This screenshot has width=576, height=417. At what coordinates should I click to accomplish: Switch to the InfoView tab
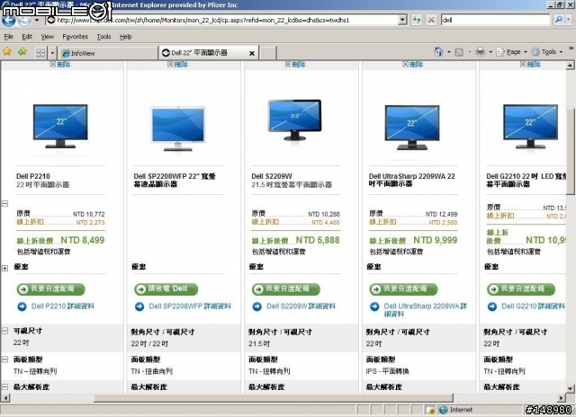(x=108, y=53)
